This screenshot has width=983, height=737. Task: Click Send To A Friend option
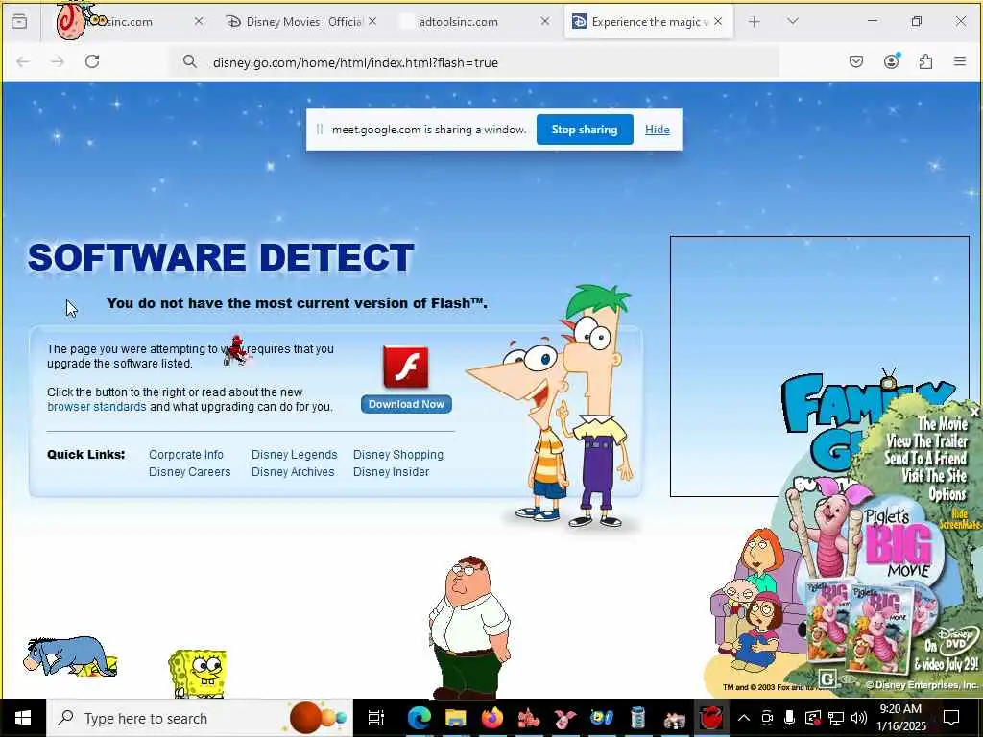pos(926,459)
